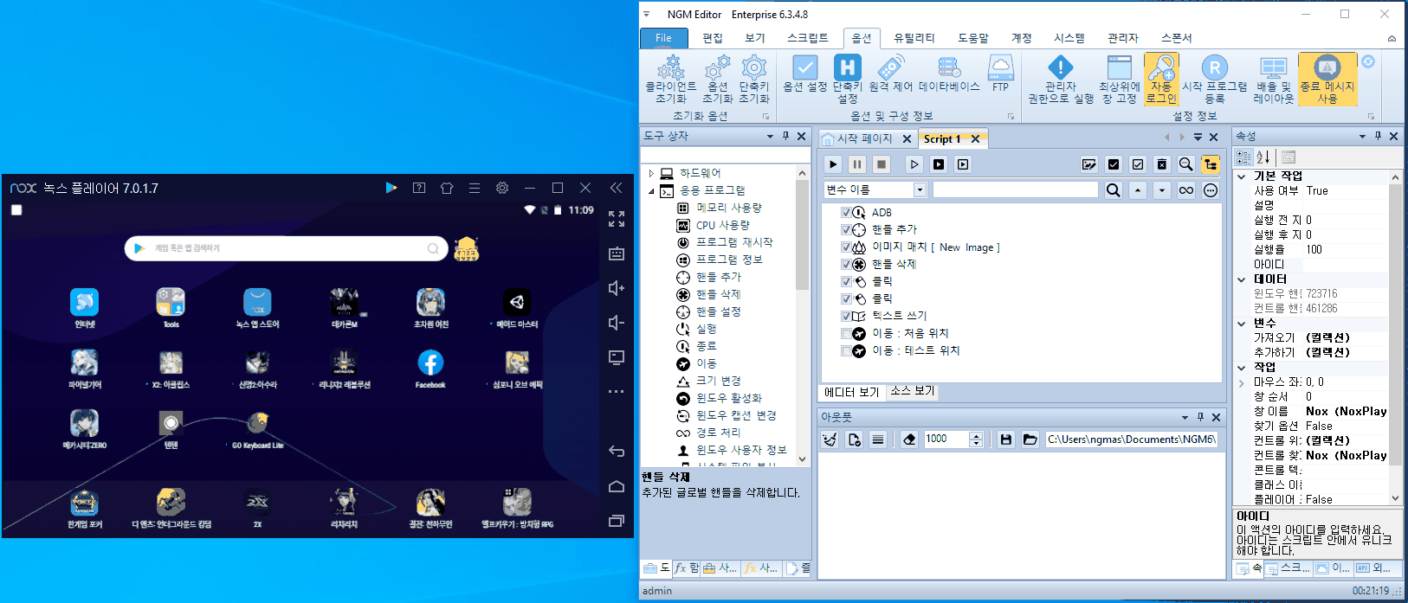Toggle 최상위에 창 고정 ribbon button

[x=1120, y=79]
